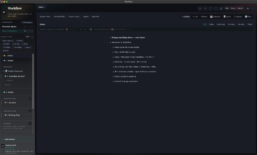Open the Archive quick link
257x155 pixels.
click(x=6, y=51)
